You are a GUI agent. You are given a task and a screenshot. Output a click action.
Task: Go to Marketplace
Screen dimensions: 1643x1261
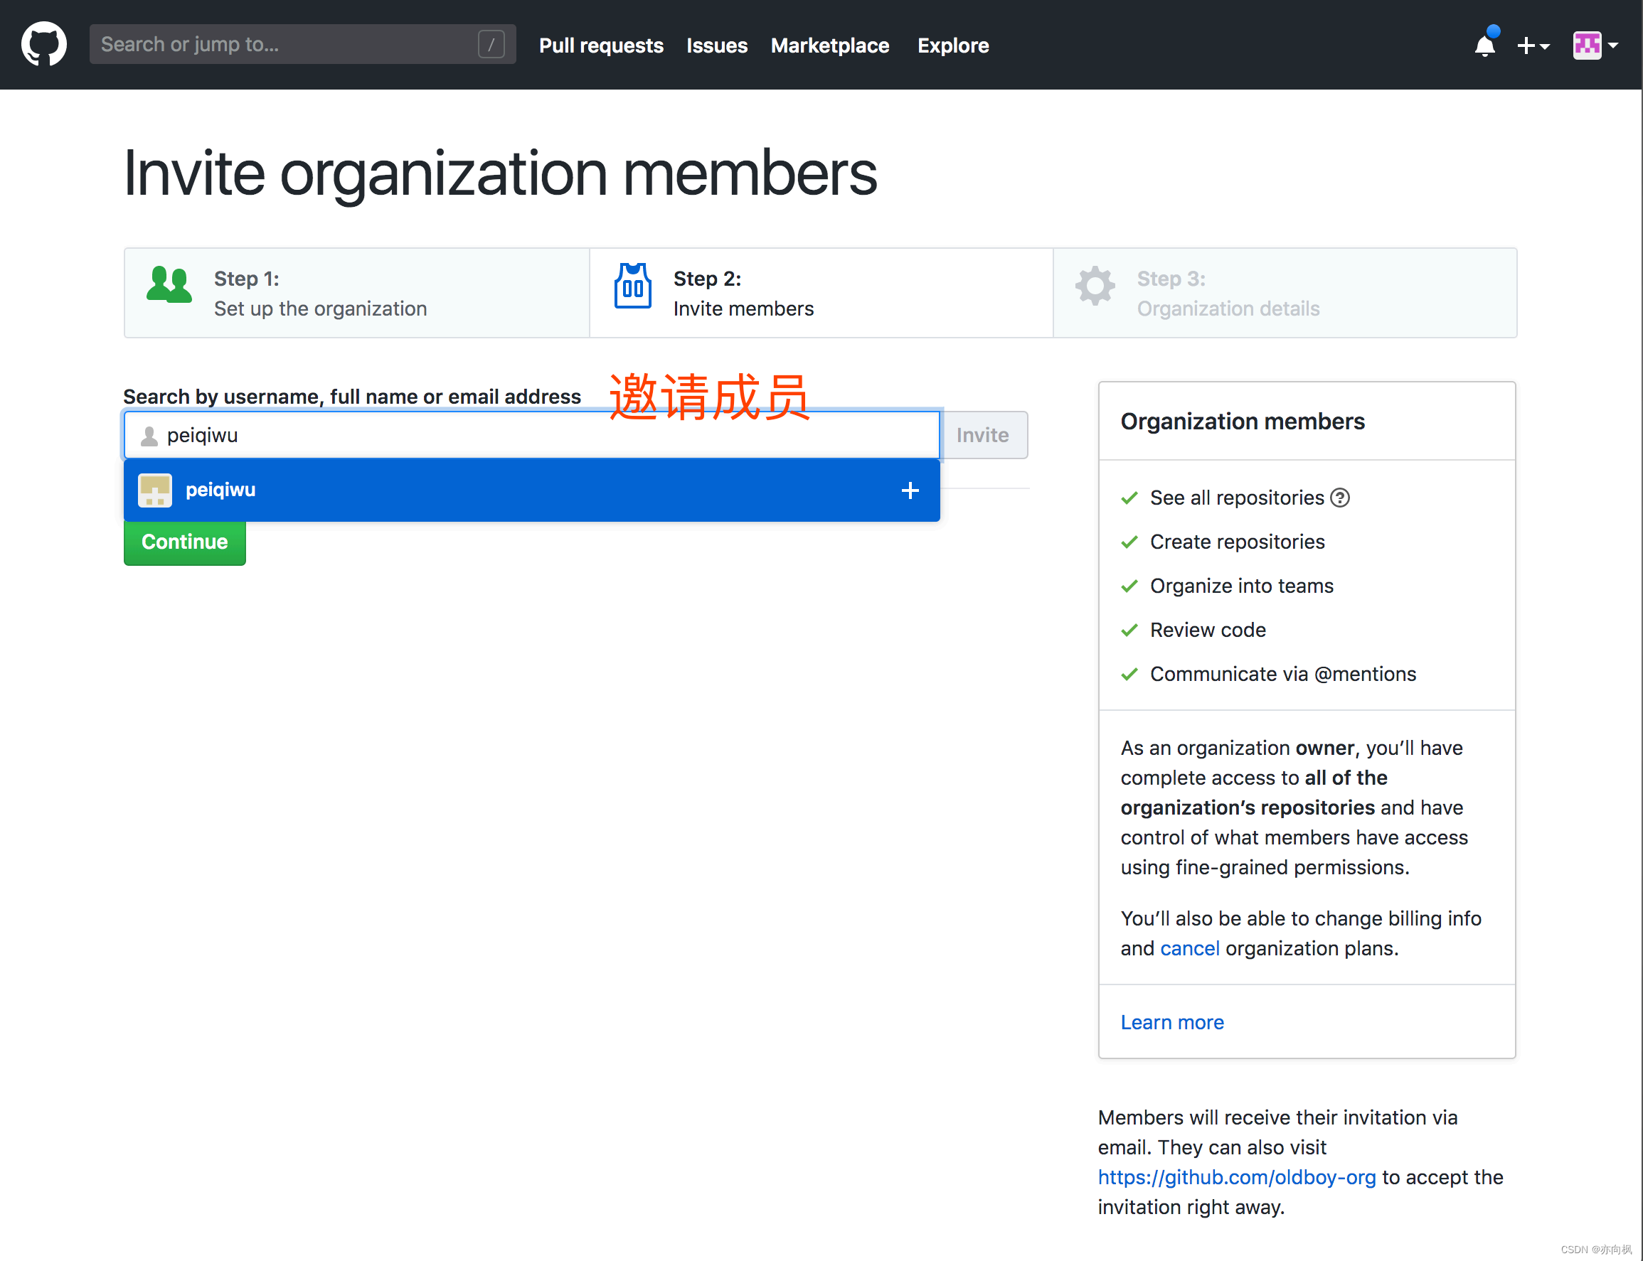(830, 45)
